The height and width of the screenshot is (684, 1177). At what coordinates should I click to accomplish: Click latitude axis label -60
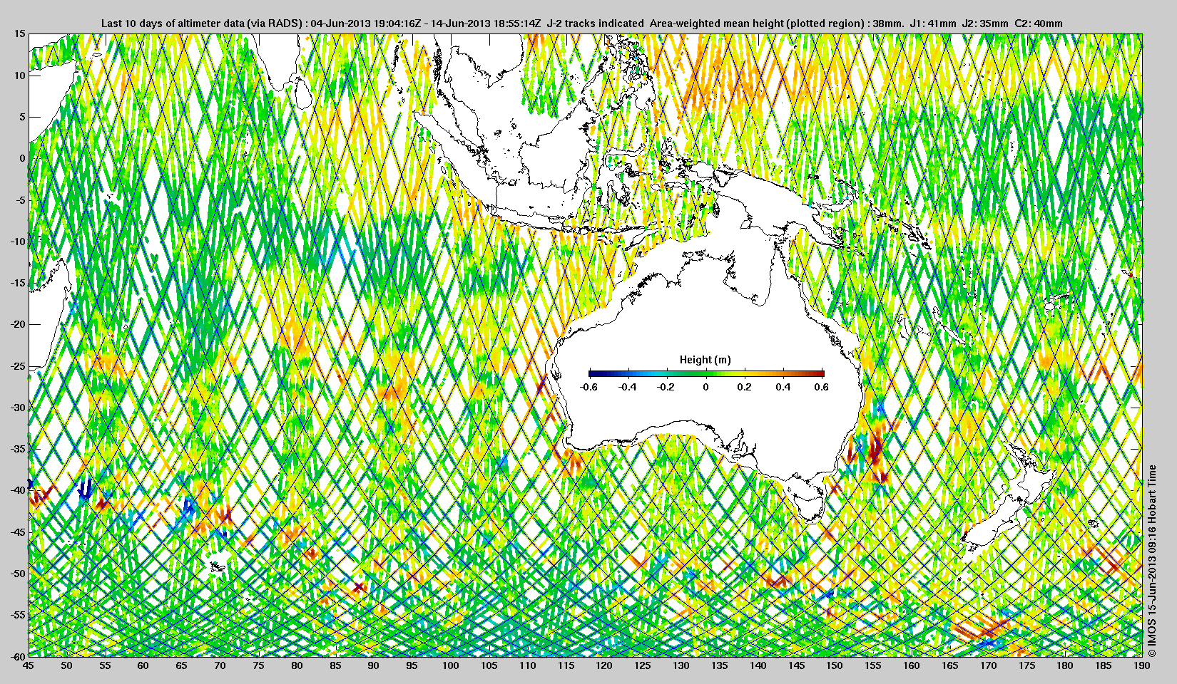tap(17, 655)
